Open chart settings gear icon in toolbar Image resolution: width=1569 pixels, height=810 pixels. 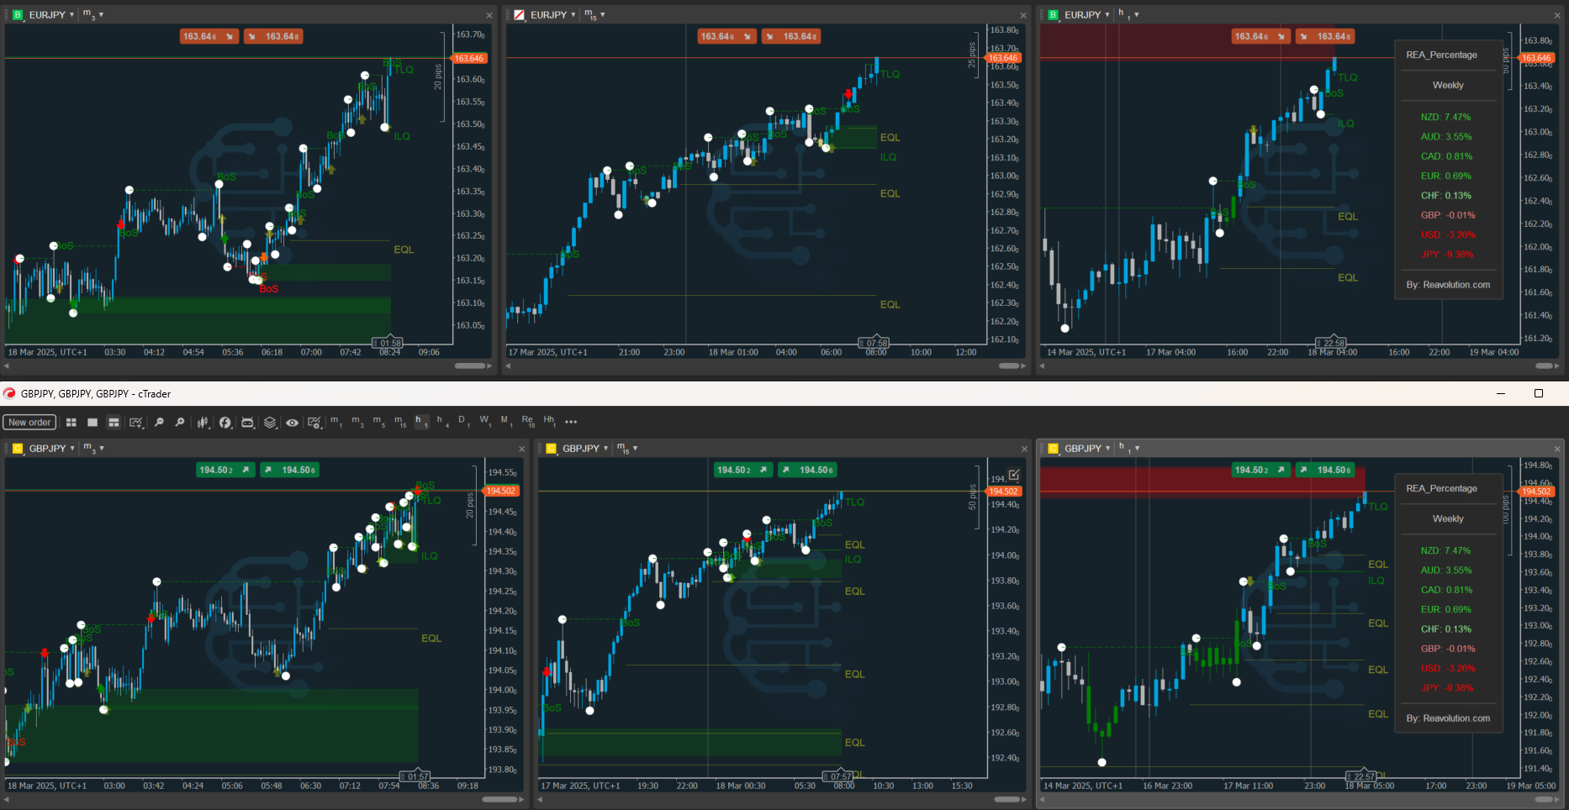[x=314, y=423]
